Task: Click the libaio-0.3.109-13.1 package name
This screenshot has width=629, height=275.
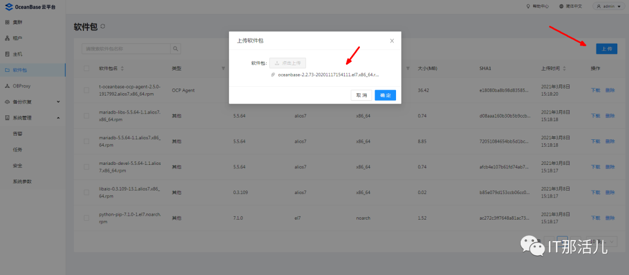Action: point(129,193)
